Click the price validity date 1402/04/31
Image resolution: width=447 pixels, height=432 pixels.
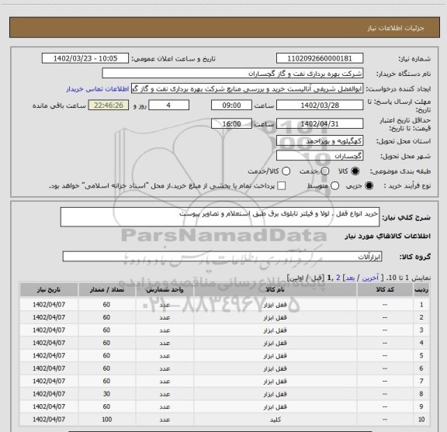point(320,124)
